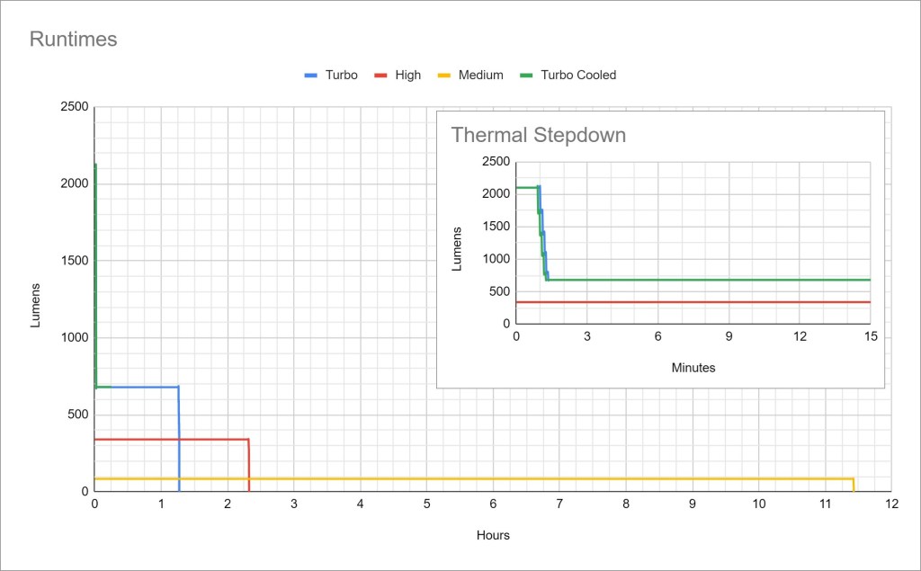Viewport: 921px width, 571px height.
Task: Click the green Turbo Cooled legend swatch
Action: point(525,76)
